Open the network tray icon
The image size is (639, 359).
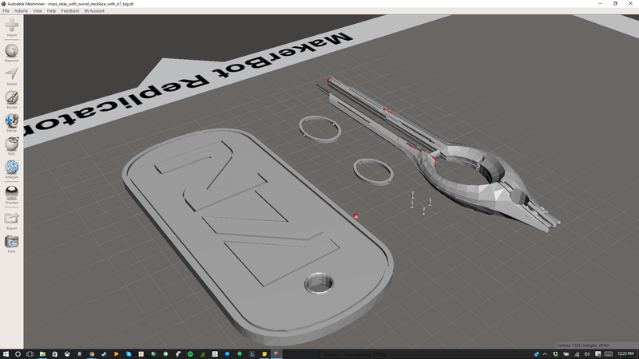577,353
